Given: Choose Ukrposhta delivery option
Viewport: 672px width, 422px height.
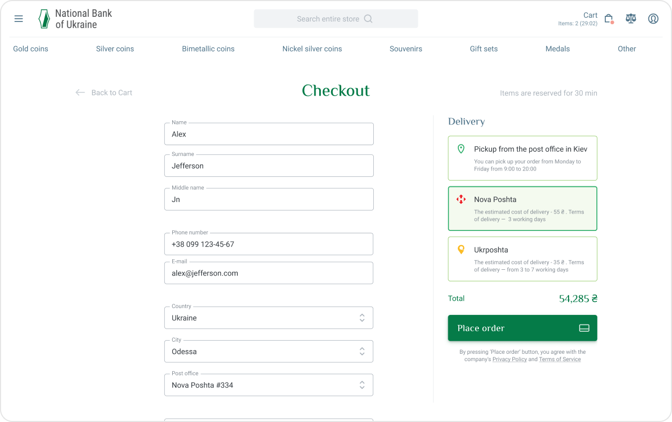Looking at the screenshot, I should coord(522,259).
